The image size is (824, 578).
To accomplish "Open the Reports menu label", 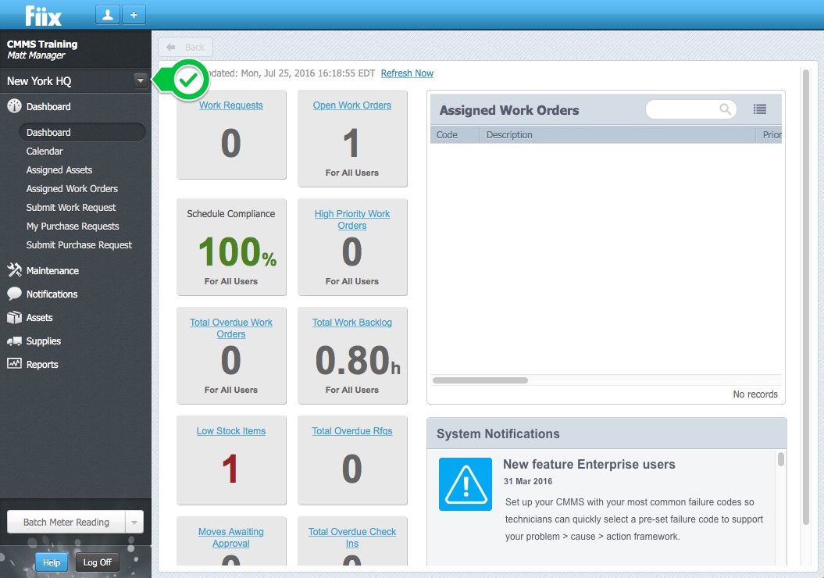I will point(42,365).
